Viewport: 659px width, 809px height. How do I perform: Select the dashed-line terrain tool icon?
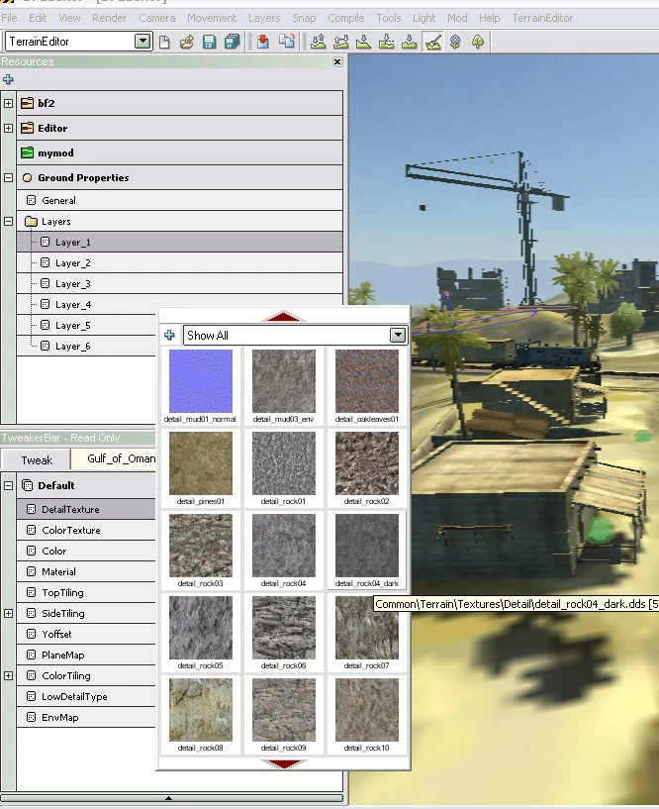(386, 42)
